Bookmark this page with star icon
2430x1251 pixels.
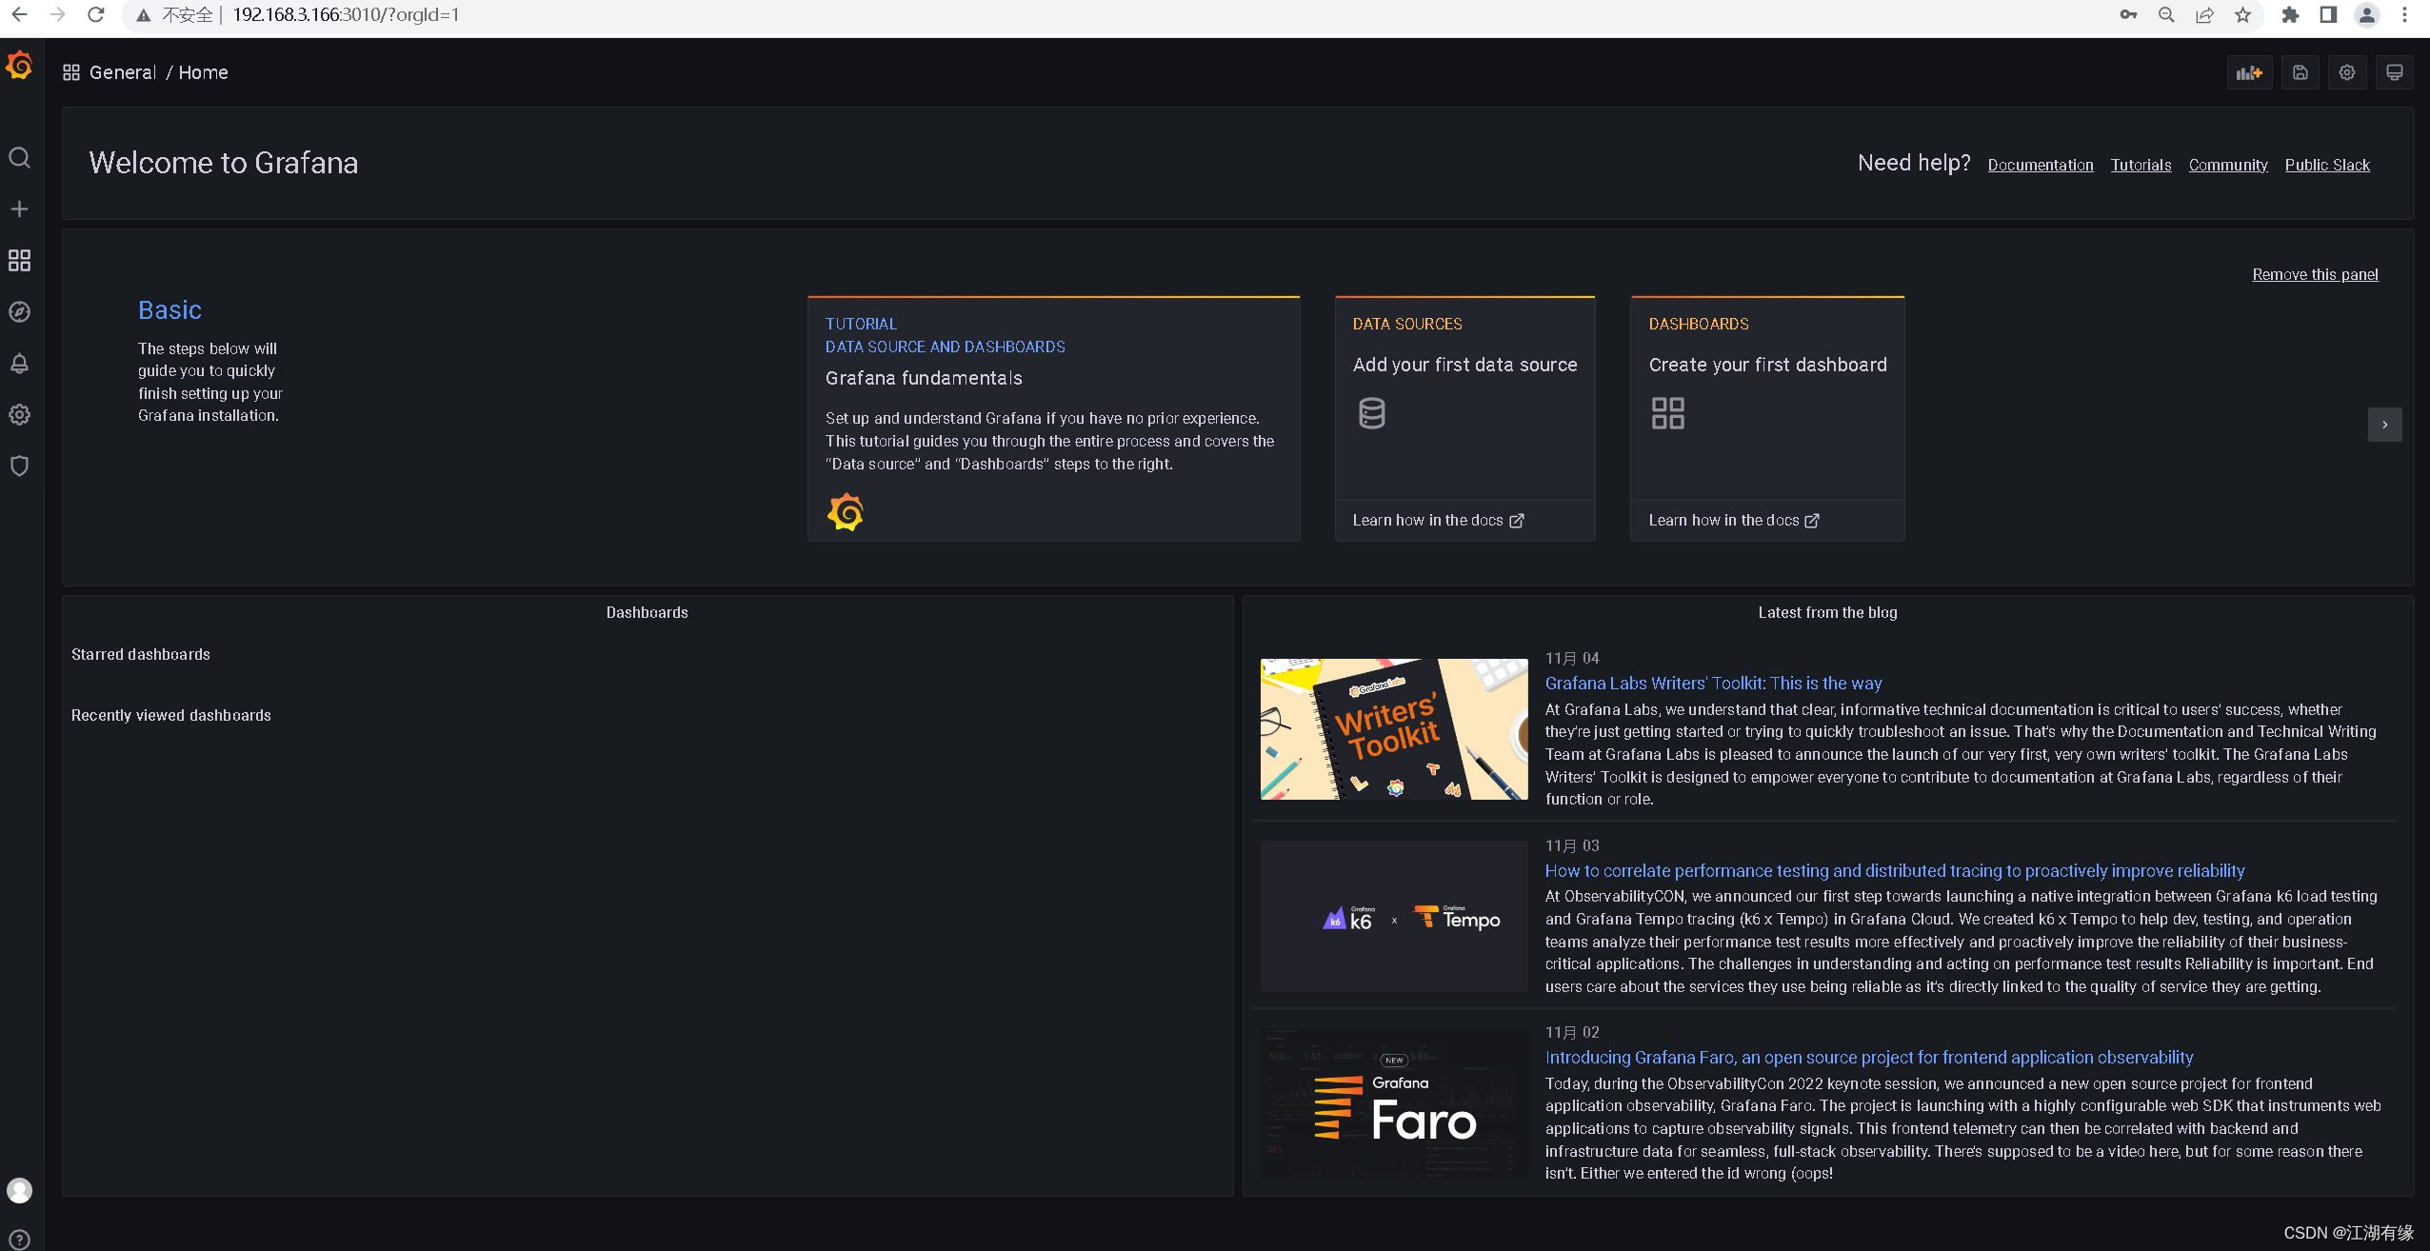2242,15
